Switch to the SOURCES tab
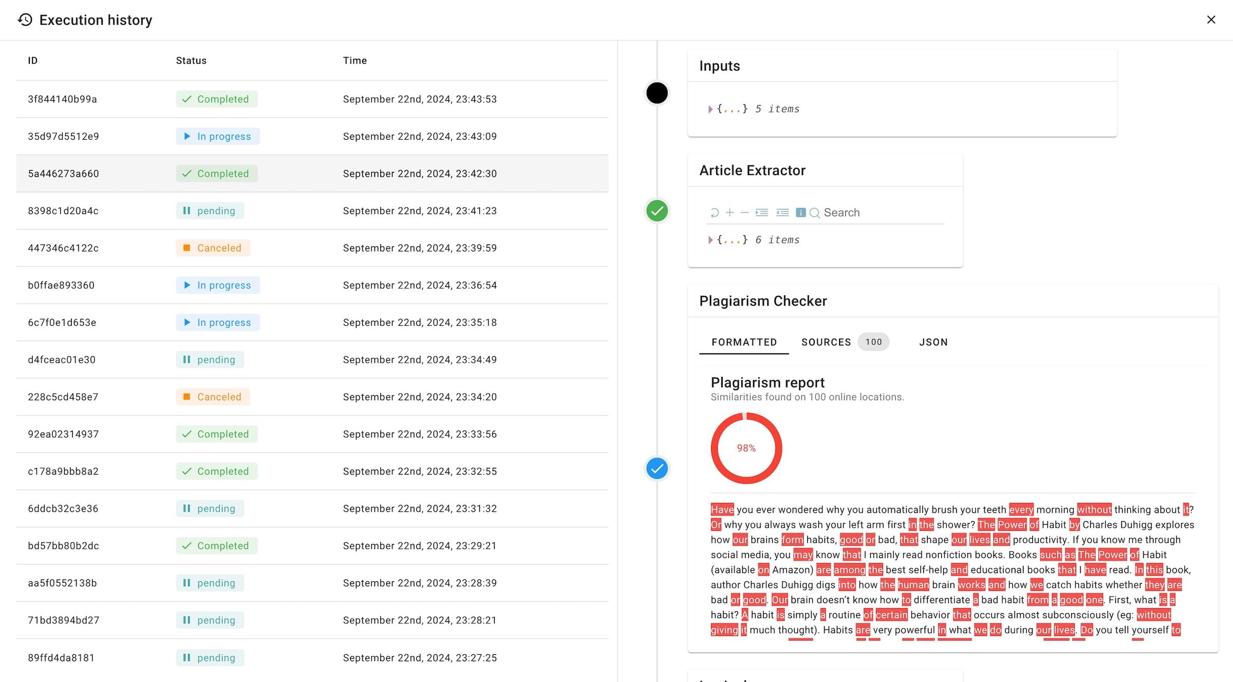 tap(826, 342)
